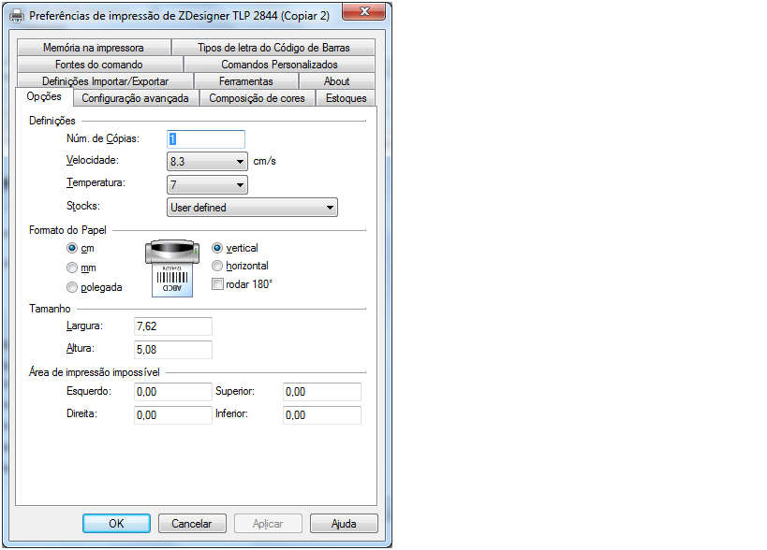Open the Composição de cores tab
Image resolution: width=767 pixels, height=550 pixels.
tap(257, 98)
